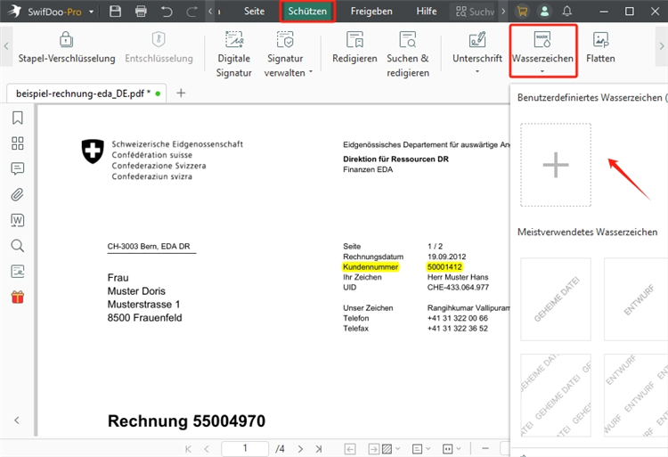Choose the single ENTWURF watermark
Screen dimensions: 668x457
(636, 299)
